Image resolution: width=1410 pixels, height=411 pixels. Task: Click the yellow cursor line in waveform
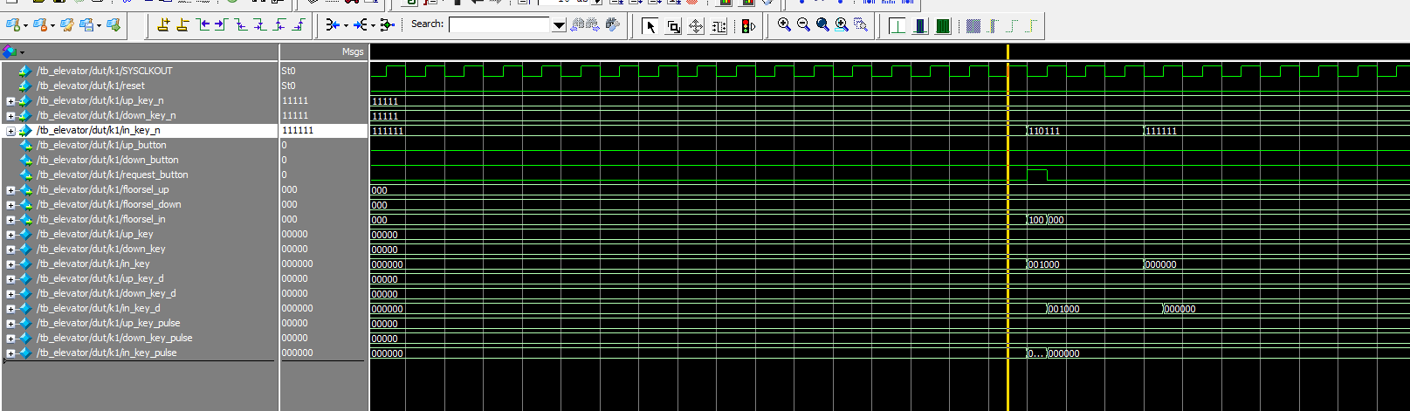[1008, 227]
